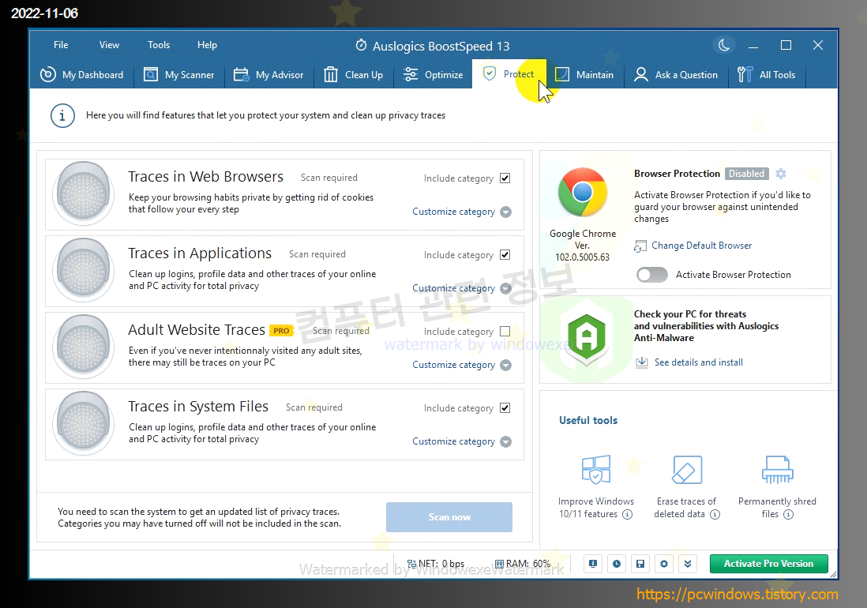
Task: Open the My Advisor tab
Action: coord(268,74)
